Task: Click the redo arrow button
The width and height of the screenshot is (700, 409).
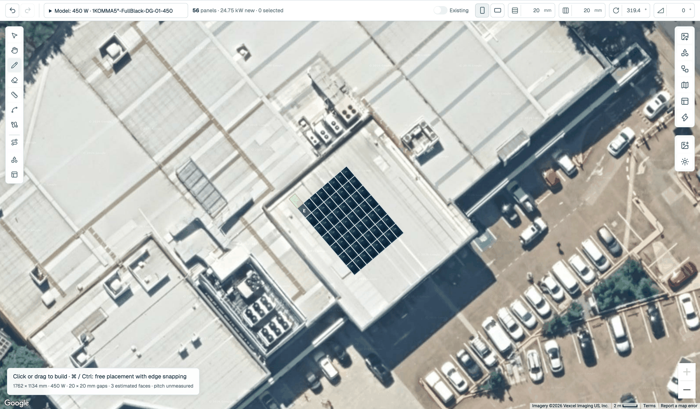Action: pos(28,11)
